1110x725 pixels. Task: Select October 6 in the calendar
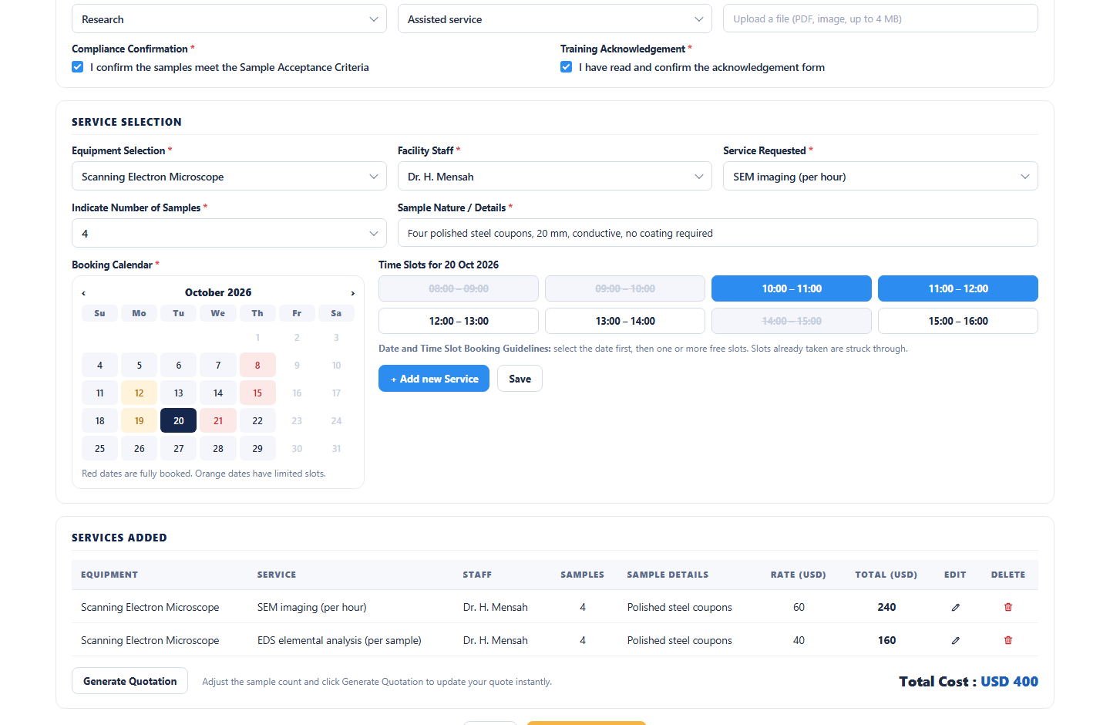[x=179, y=365]
